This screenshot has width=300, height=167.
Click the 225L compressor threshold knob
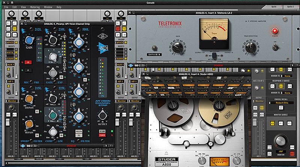pos(52,99)
